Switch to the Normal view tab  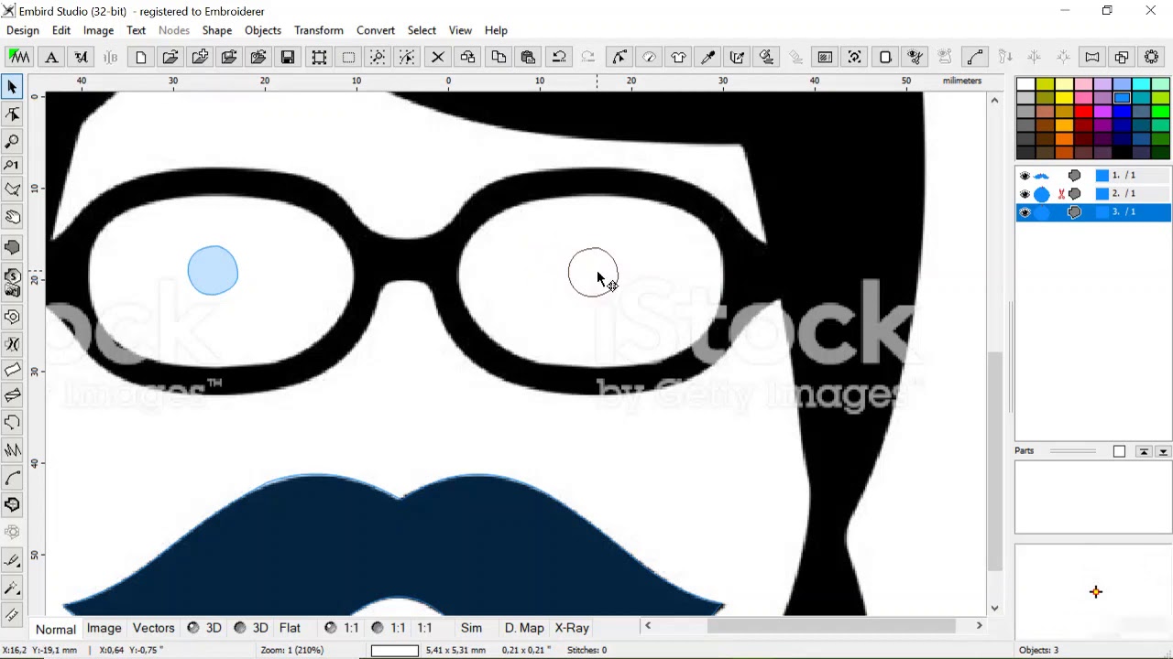point(56,629)
